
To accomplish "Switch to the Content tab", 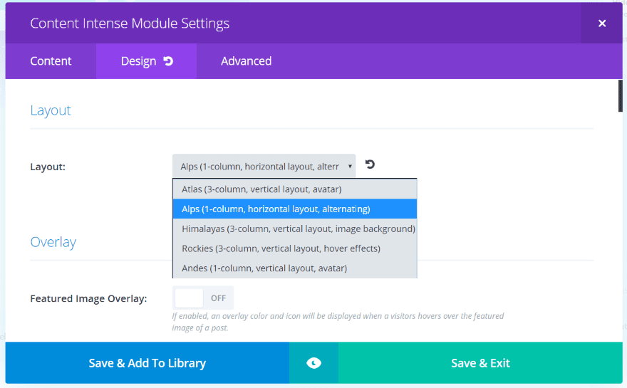I will point(51,61).
